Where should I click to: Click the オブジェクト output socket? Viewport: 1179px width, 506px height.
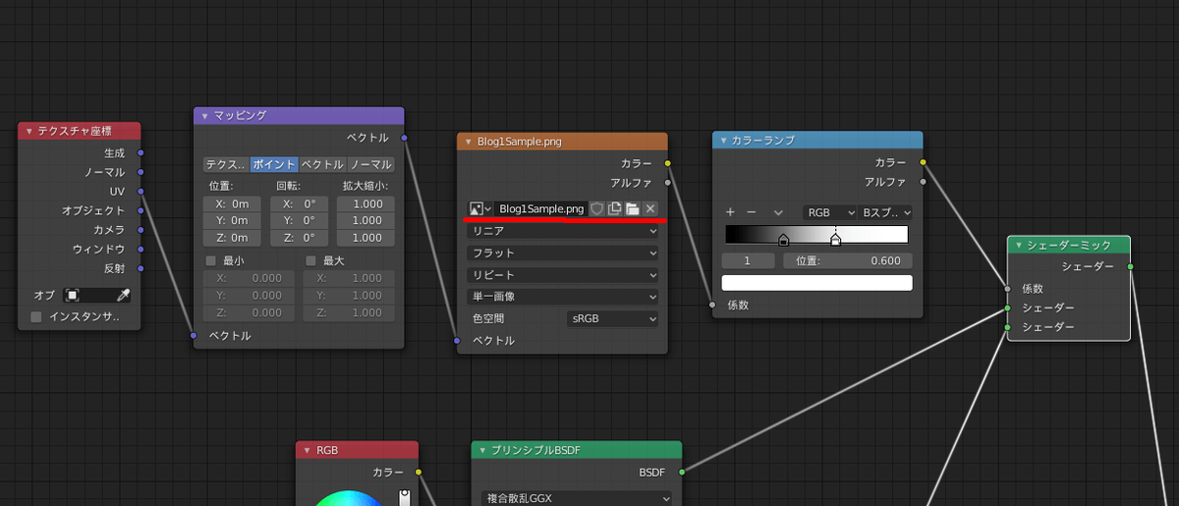(x=141, y=210)
